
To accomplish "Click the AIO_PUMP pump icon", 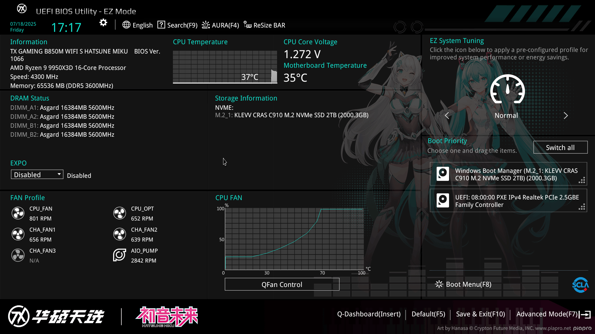I will [120, 255].
